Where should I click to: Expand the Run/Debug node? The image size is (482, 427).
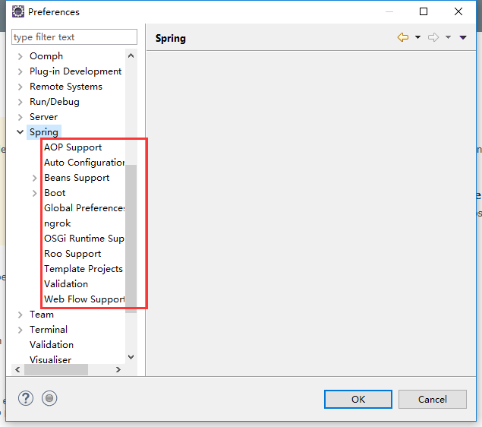tap(20, 102)
